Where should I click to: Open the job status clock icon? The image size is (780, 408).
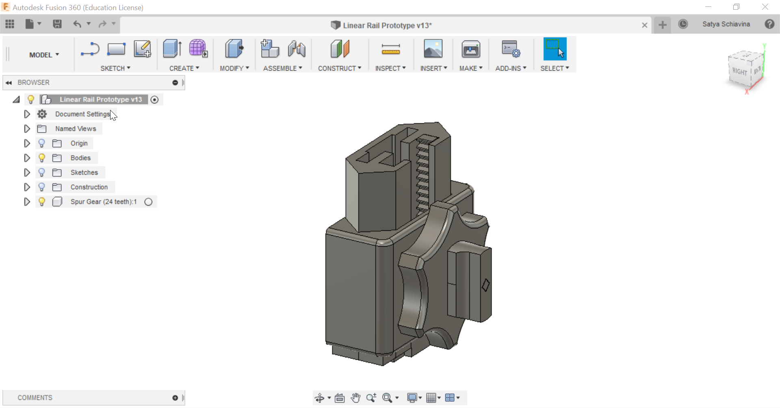click(x=683, y=24)
